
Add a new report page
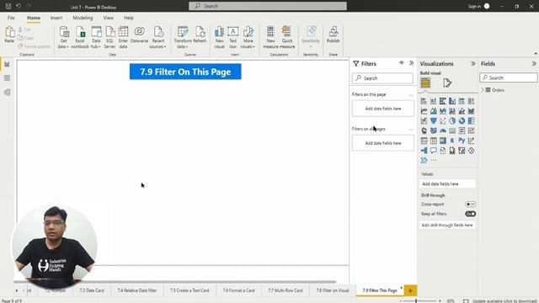coord(410,290)
